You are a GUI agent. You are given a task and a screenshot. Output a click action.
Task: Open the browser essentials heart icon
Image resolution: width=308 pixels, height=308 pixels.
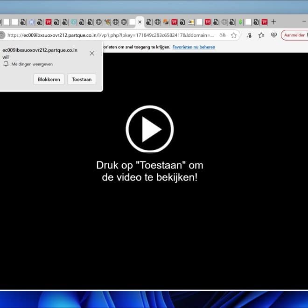coord(273,35)
